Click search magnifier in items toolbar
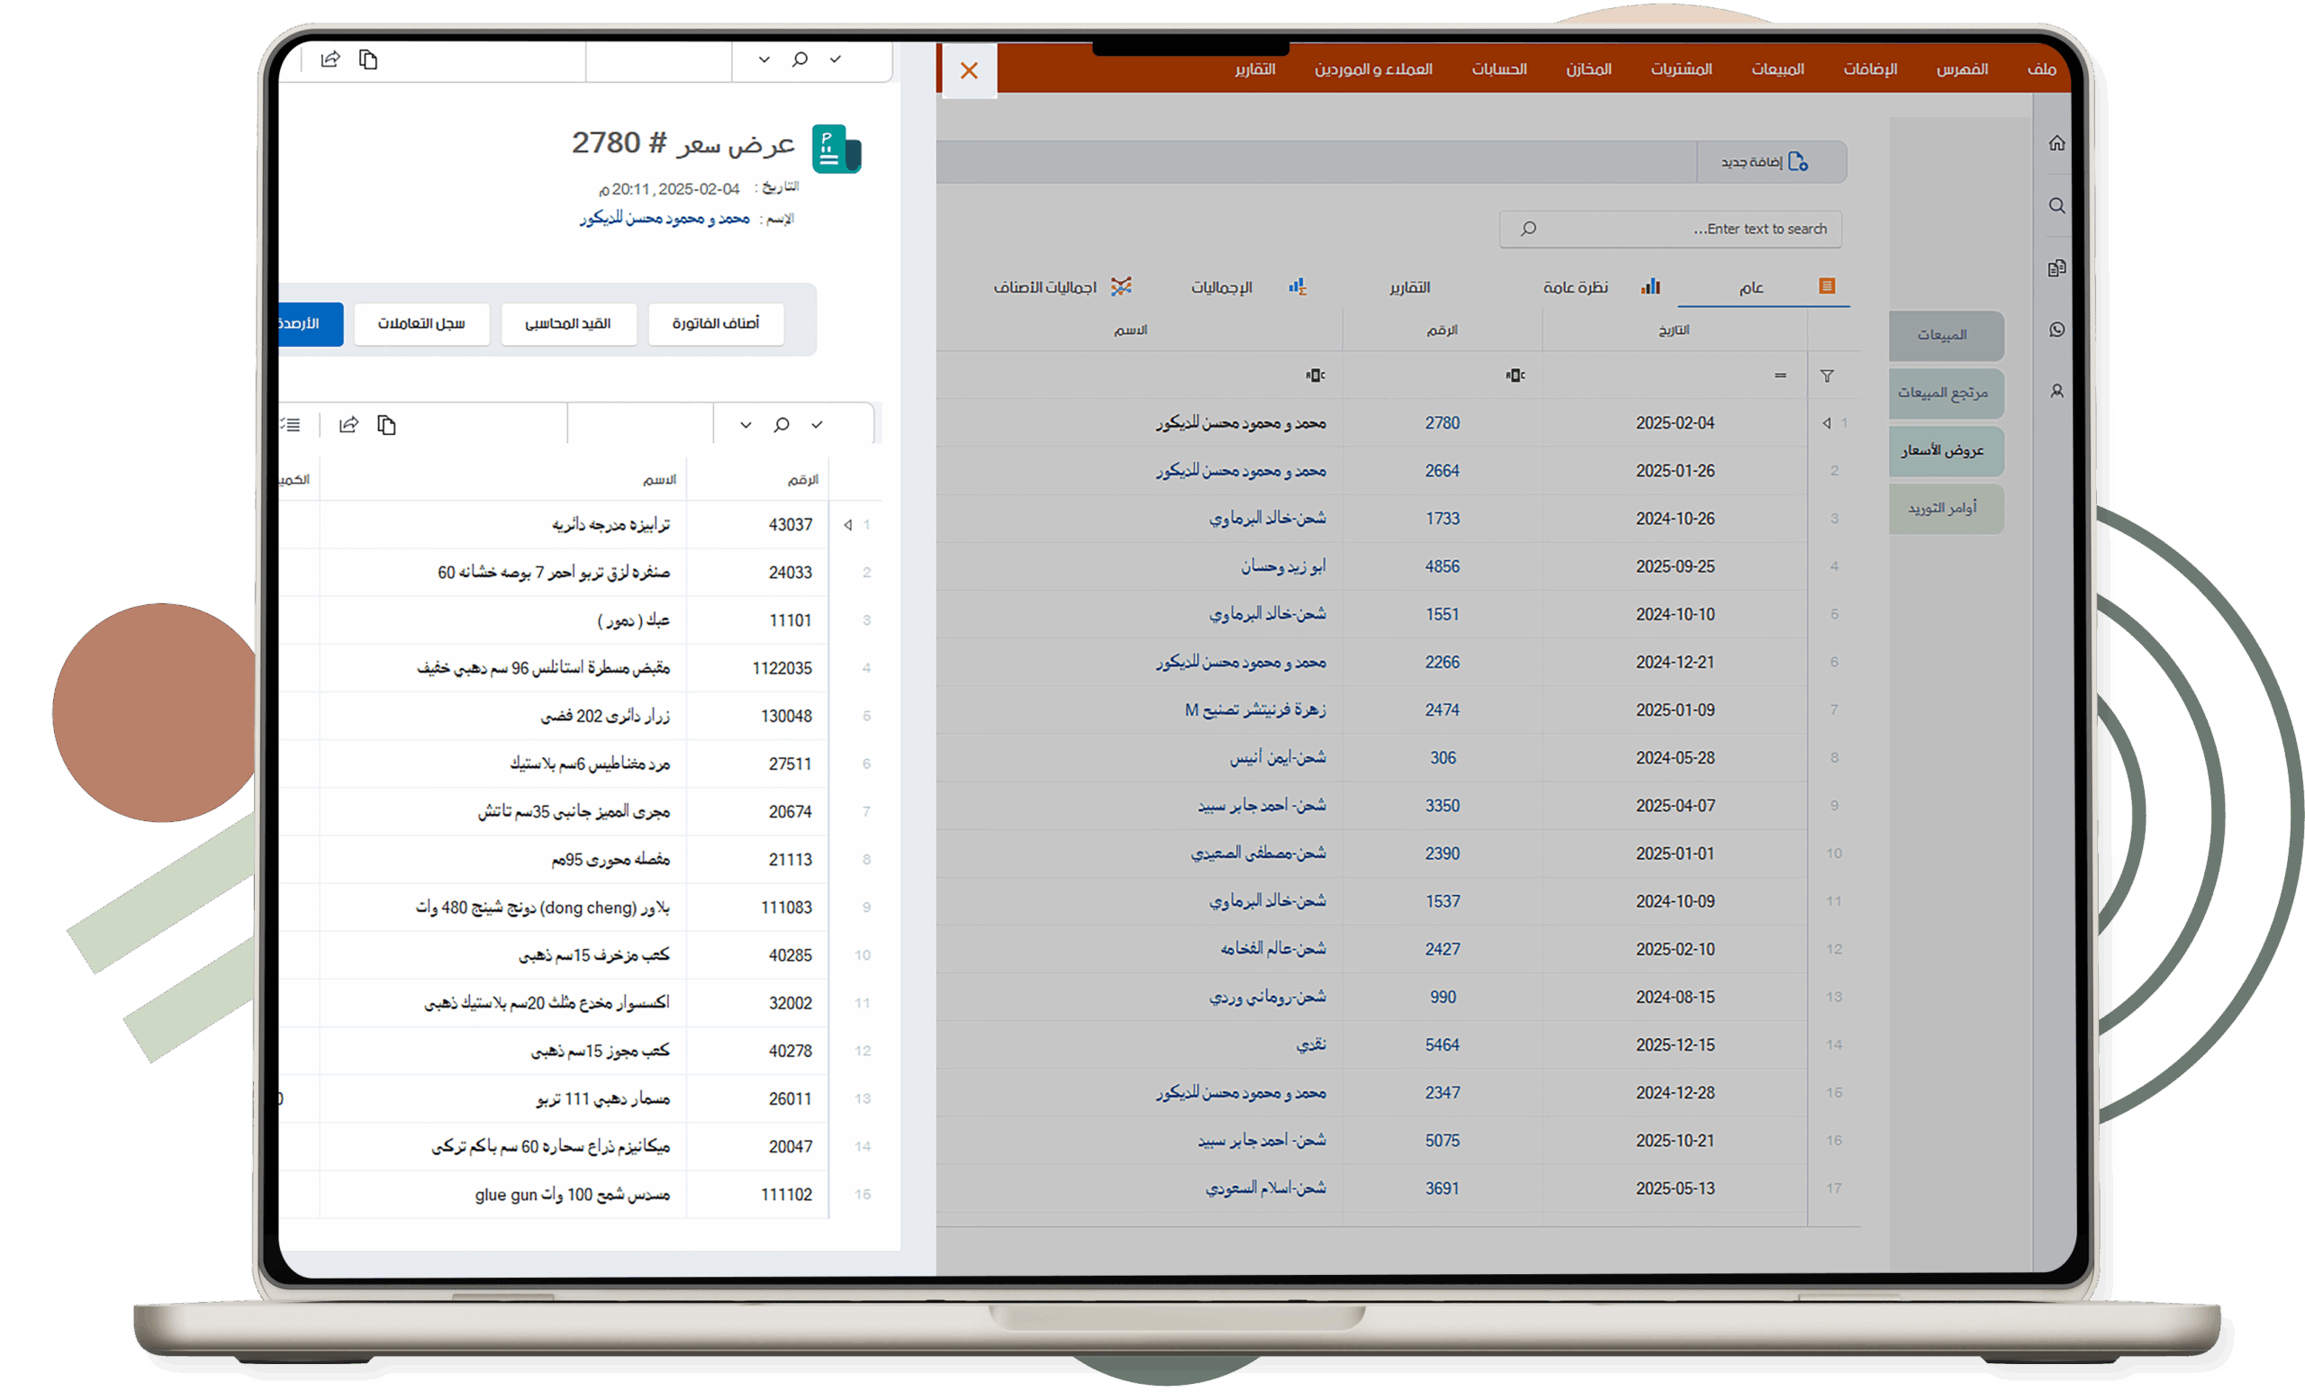2305x1392 pixels. pyautogui.click(x=782, y=425)
